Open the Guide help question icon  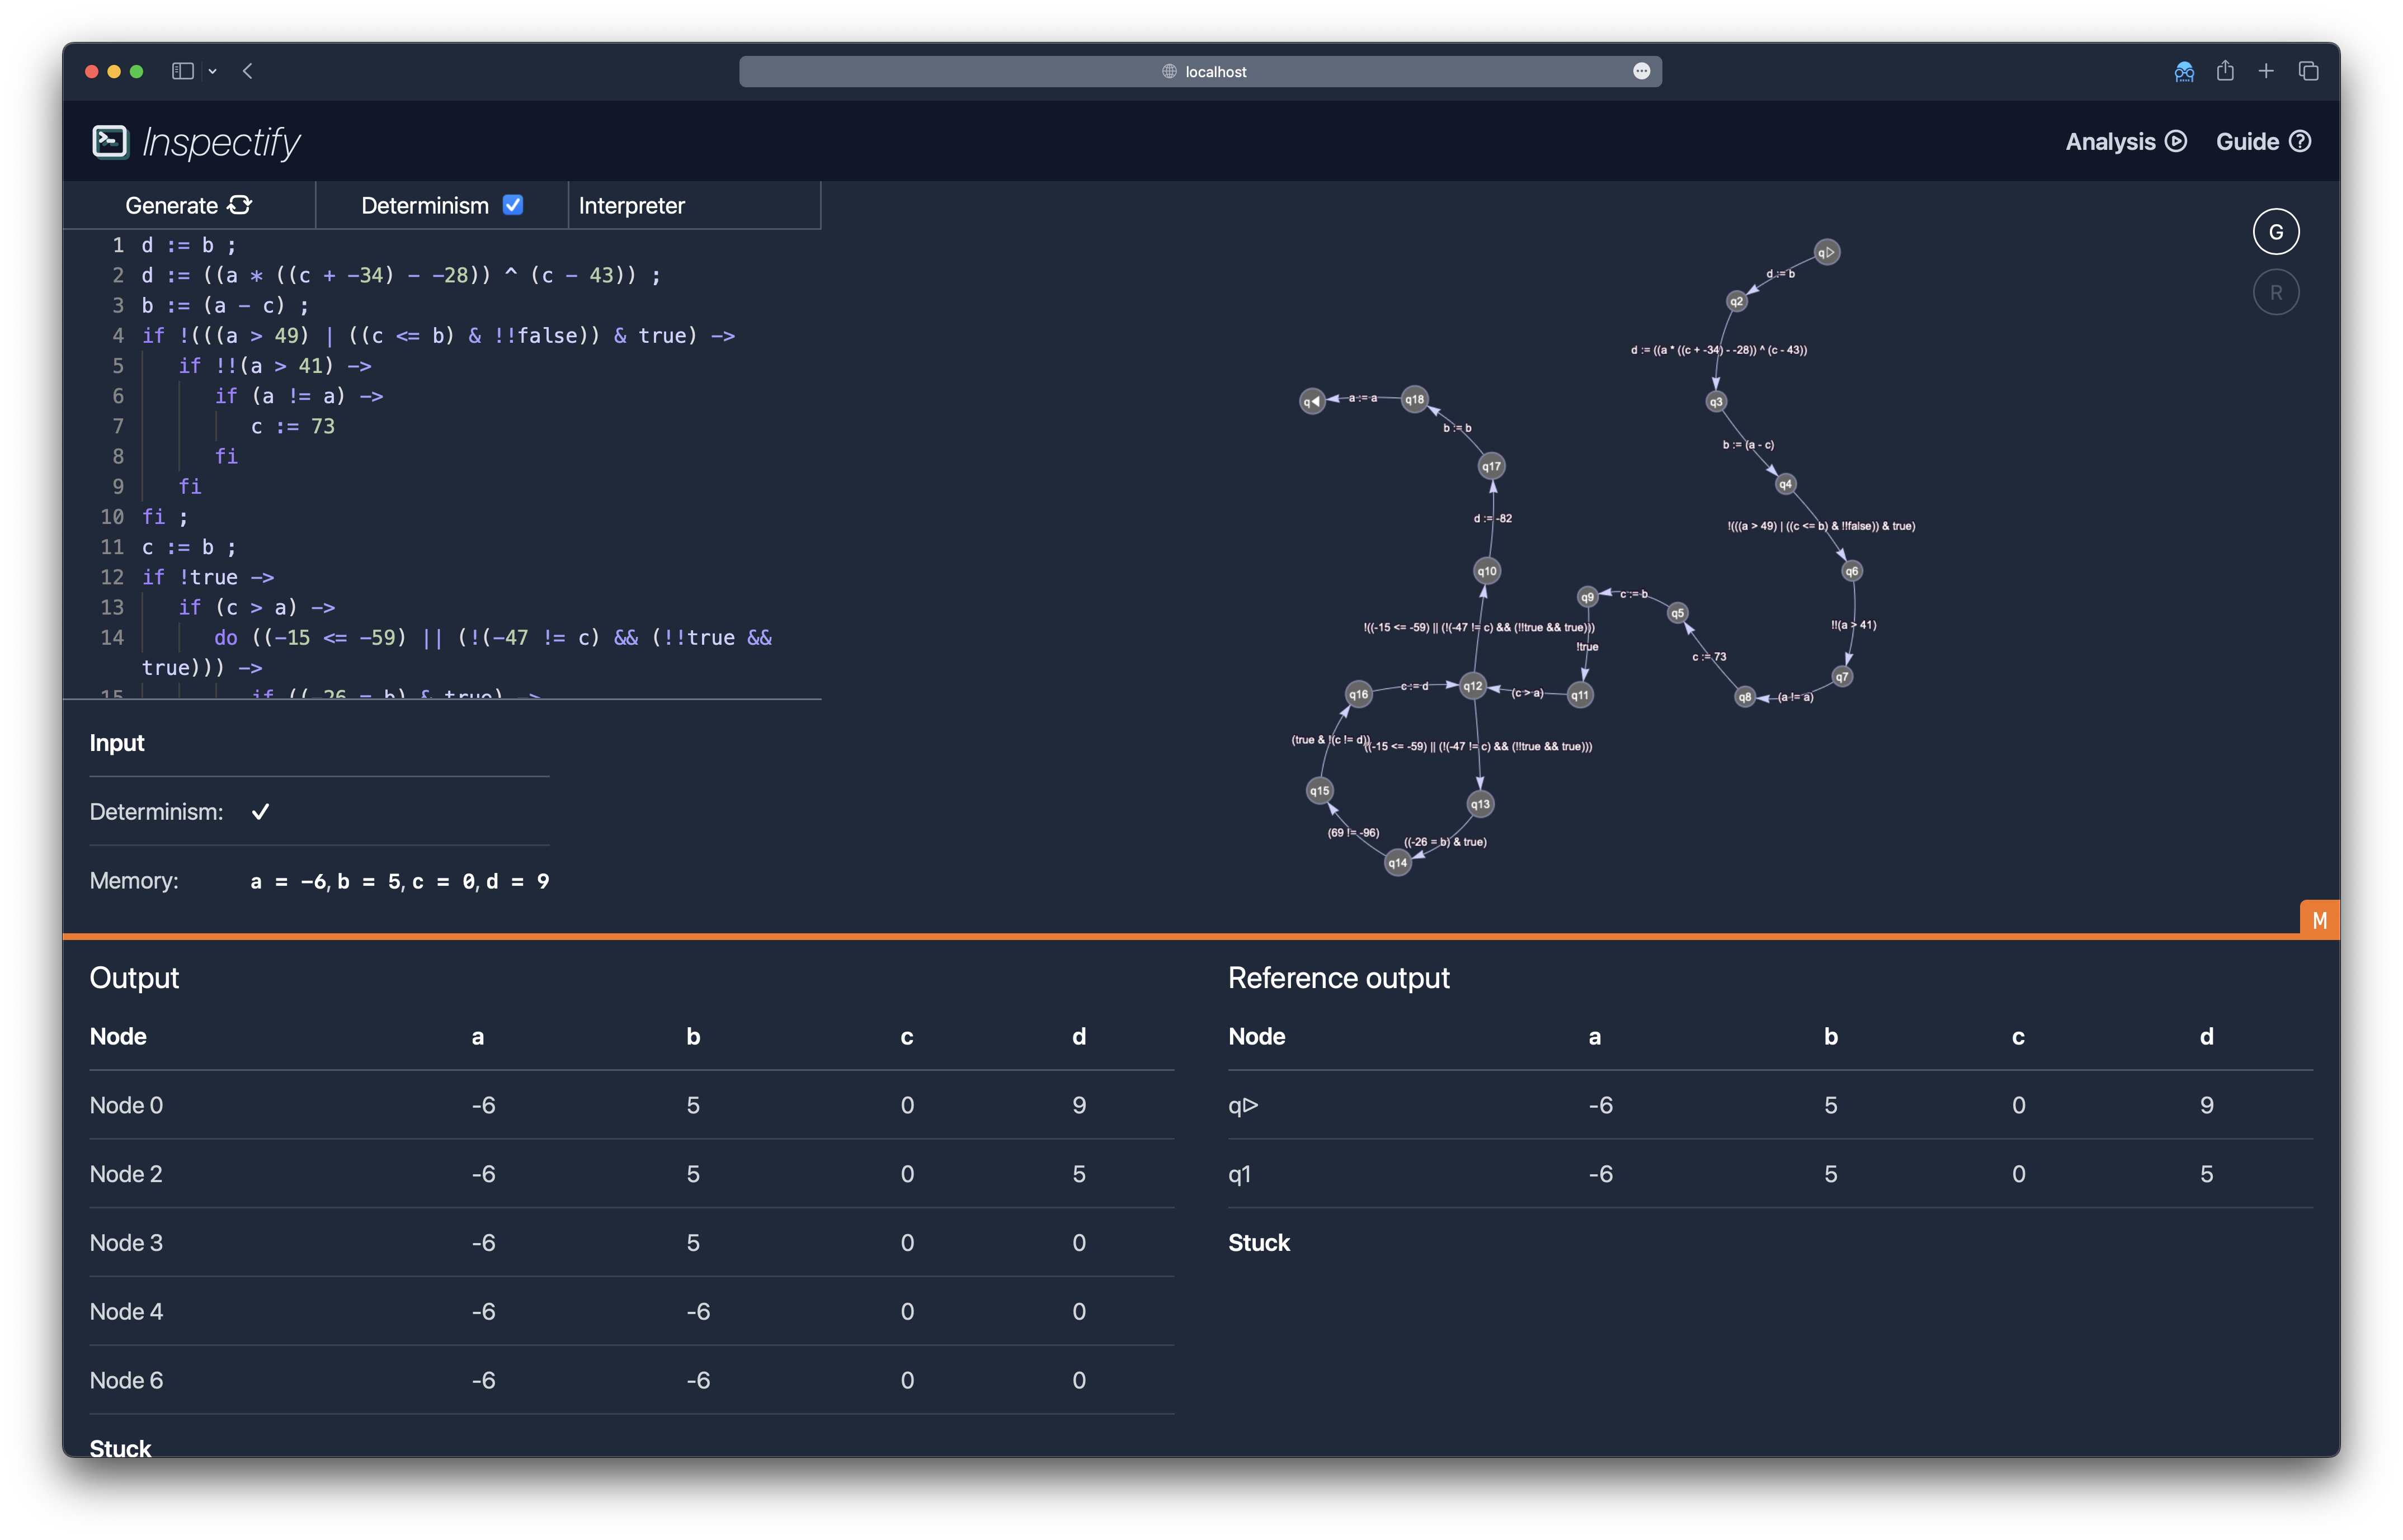[2300, 142]
